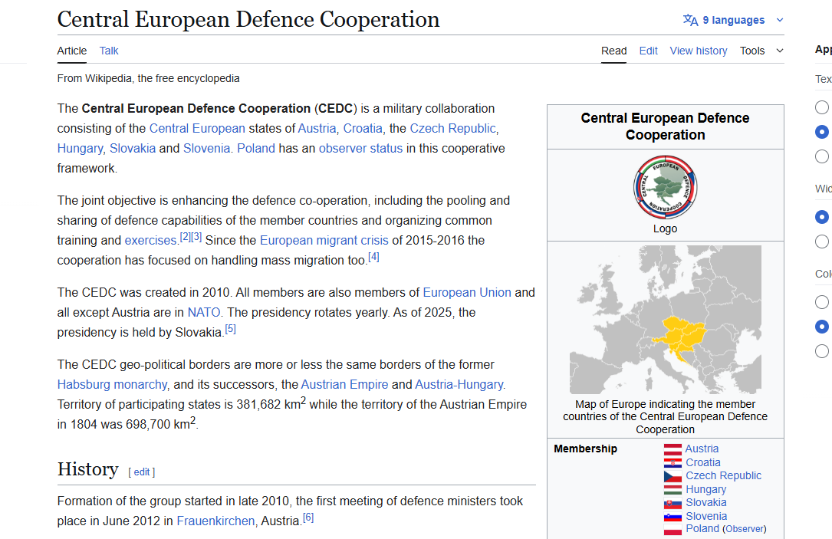
Task: Open the CEDC logo image
Action: (665, 187)
